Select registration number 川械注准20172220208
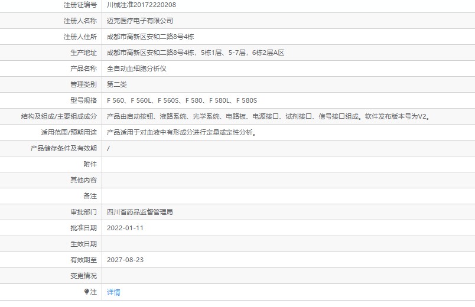This screenshot has width=475, height=307. pyautogui.click(x=141, y=5)
